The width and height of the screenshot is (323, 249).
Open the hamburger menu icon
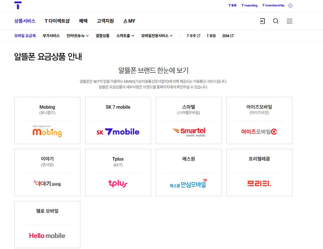[x=289, y=21]
